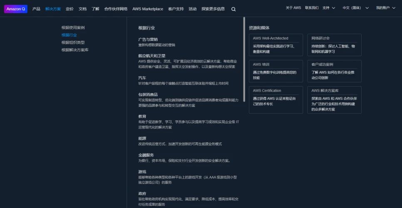
Task: Open the AWS 培训 card
Action: coord(276,71)
